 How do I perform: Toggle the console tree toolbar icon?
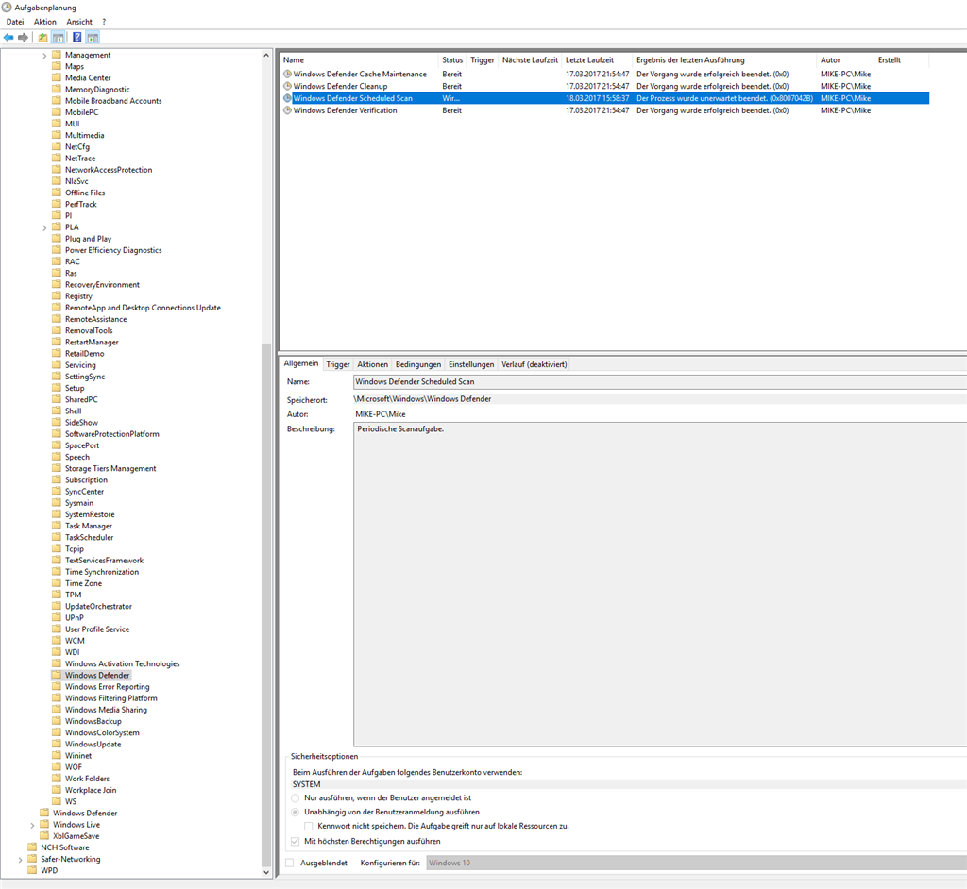(x=58, y=38)
